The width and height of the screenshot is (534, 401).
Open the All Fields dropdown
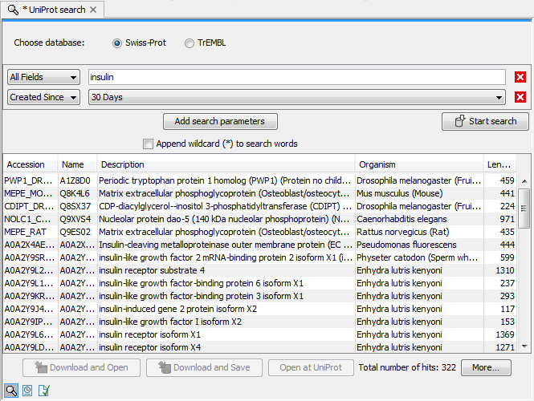coord(43,77)
